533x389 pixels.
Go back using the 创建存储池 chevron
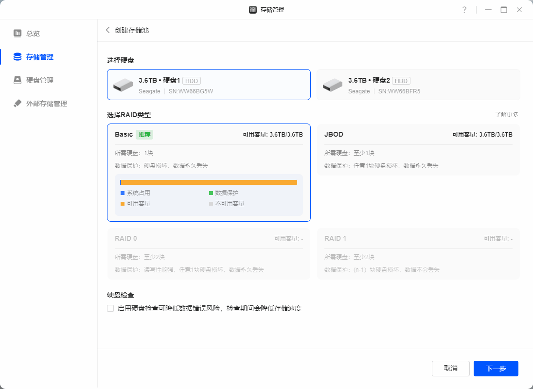(x=108, y=30)
